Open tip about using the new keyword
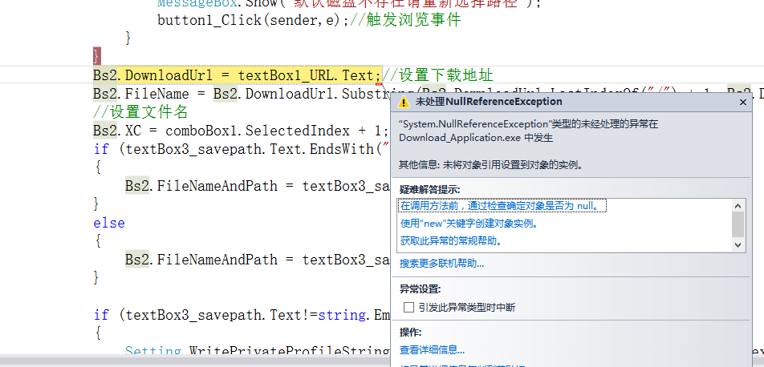 click(x=469, y=224)
